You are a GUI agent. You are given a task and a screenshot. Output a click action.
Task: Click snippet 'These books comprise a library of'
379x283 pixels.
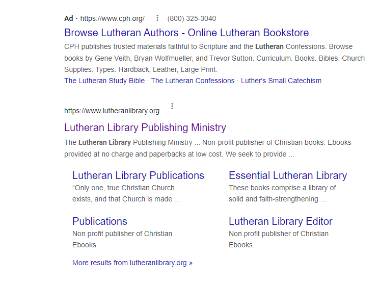[x=282, y=193]
